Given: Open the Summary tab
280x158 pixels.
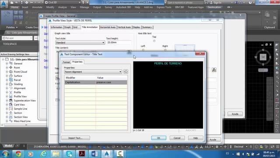Looking at the screenshot, I should tap(147, 27).
